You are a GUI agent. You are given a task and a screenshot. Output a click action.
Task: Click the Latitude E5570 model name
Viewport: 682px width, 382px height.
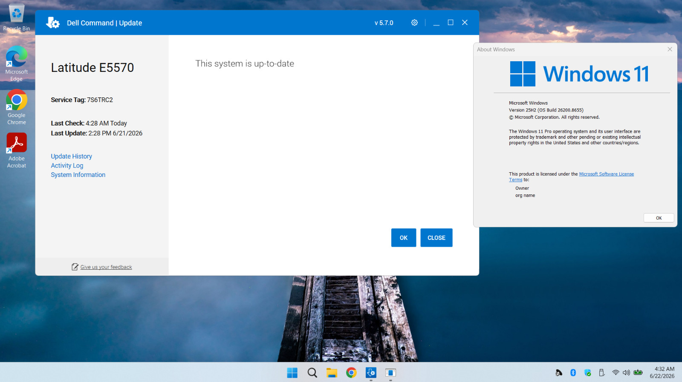click(92, 68)
